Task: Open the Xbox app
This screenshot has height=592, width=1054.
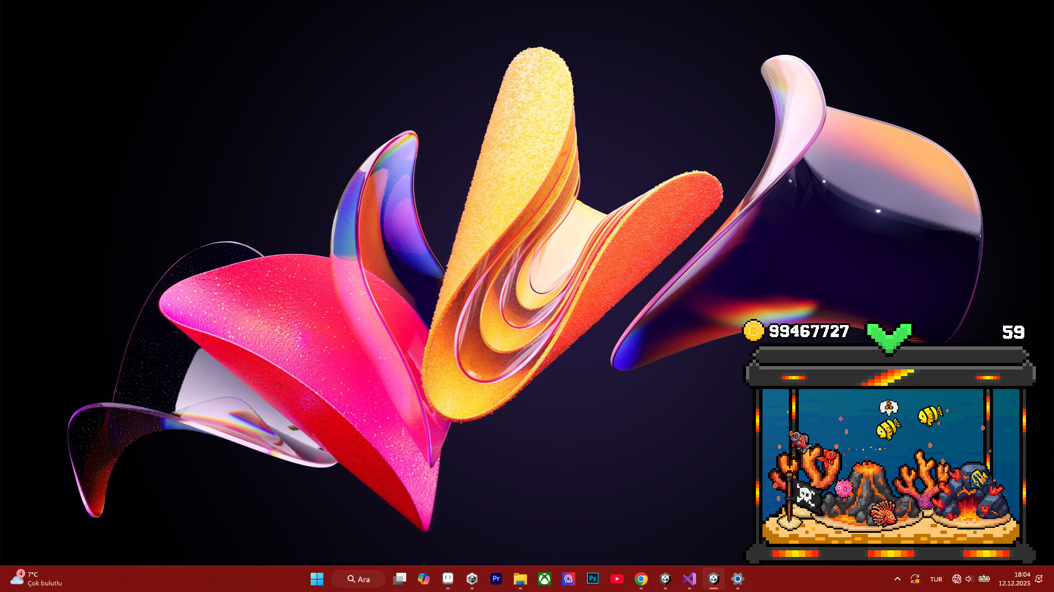Action: click(x=545, y=579)
